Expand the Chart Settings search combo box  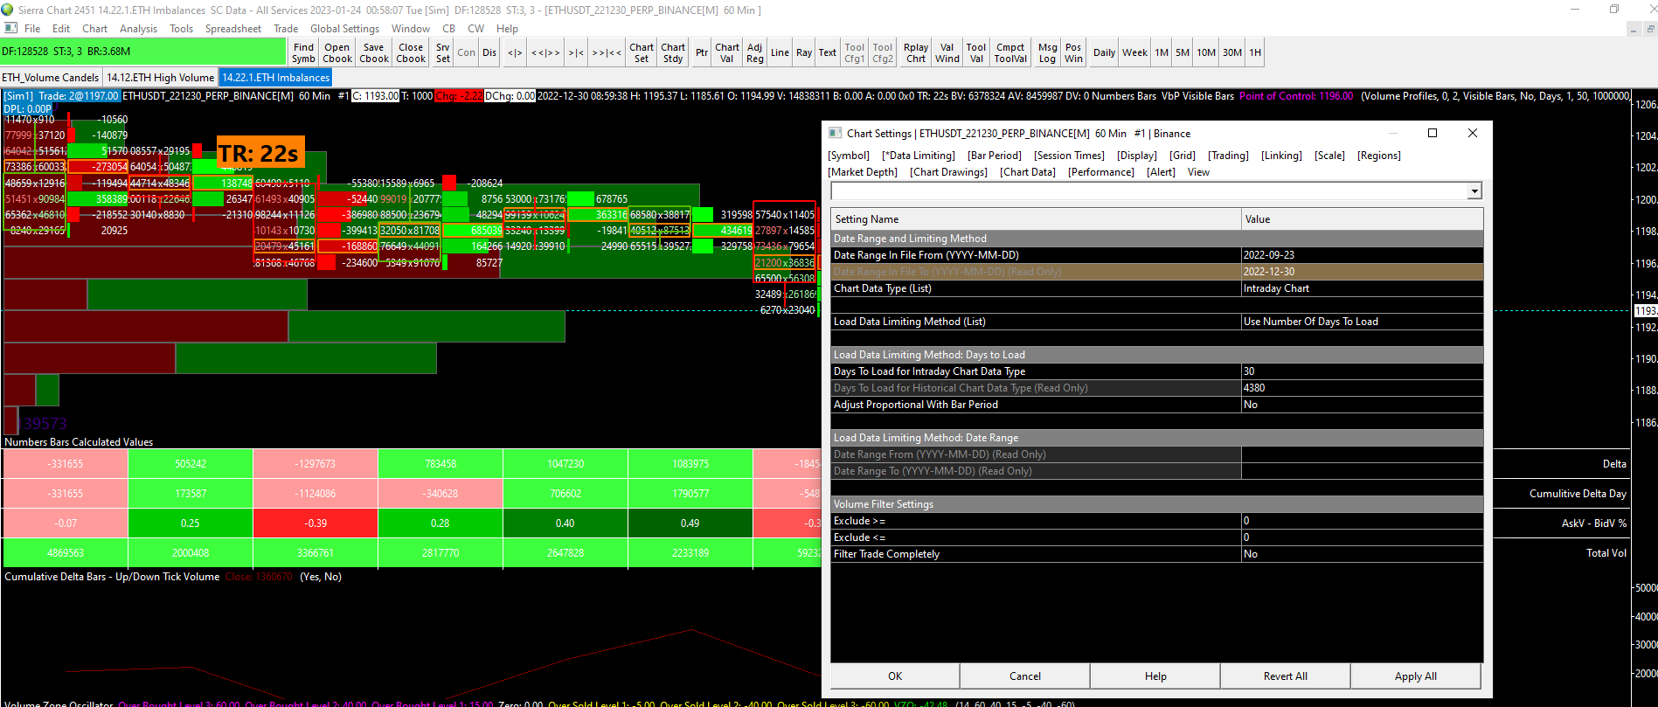[x=1474, y=191]
